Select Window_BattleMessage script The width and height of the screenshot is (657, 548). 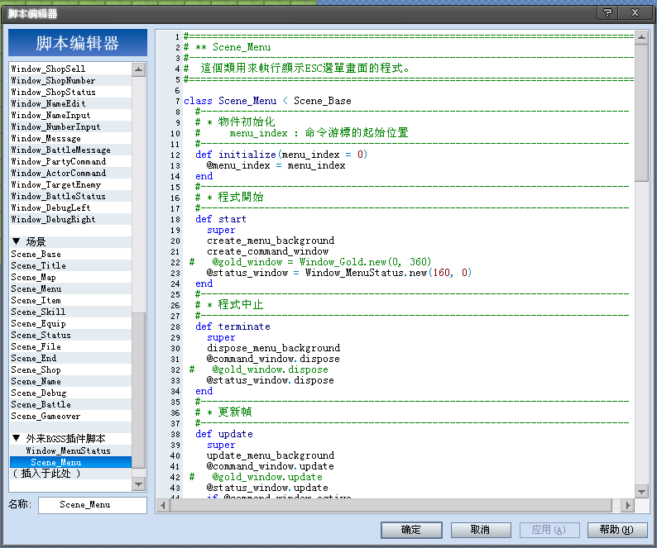click(x=70, y=150)
